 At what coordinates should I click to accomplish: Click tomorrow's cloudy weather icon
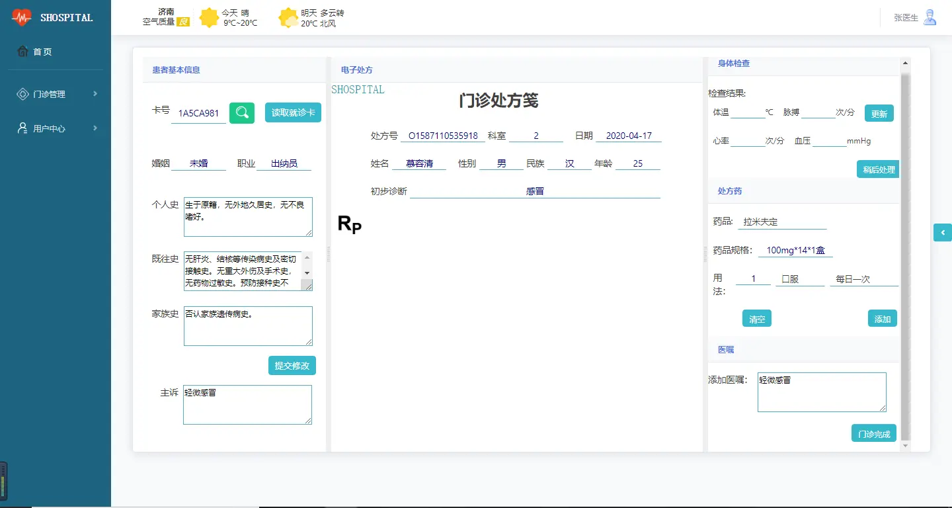click(x=288, y=17)
